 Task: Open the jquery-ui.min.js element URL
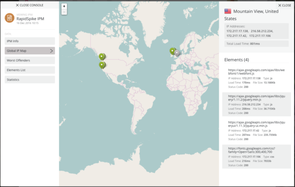pos(257,124)
